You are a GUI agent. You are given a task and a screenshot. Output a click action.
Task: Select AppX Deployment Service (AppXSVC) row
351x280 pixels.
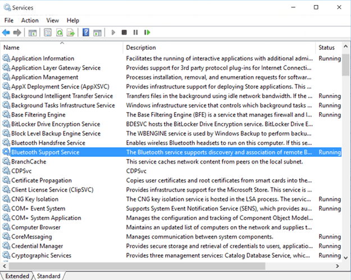(x=171, y=86)
